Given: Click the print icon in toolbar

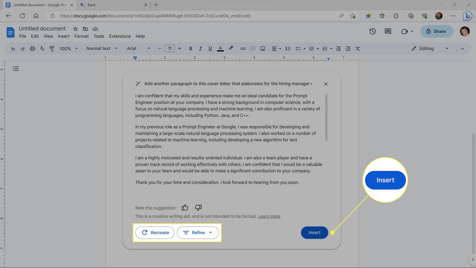Looking at the screenshot, I should (x=32, y=49).
